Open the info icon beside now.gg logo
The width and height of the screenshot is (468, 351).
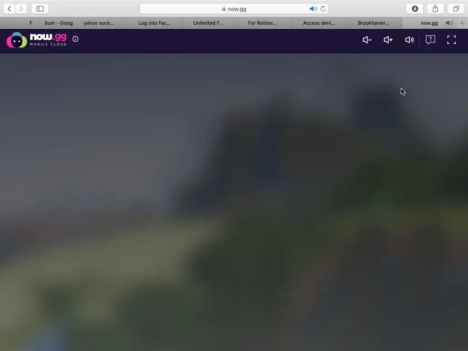(x=75, y=39)
